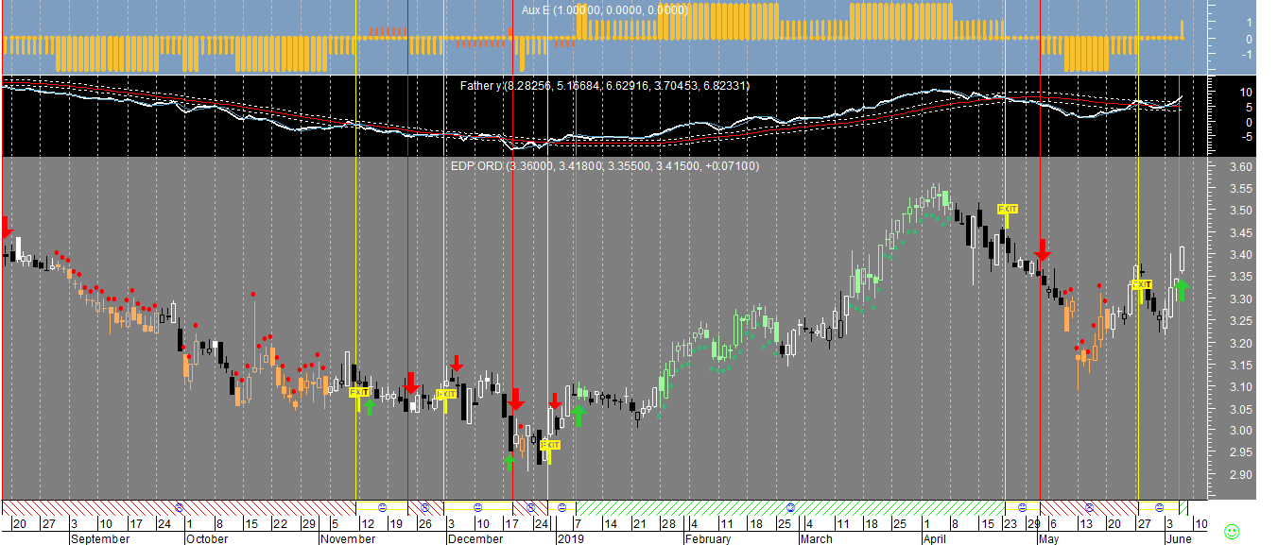This screenshot has width=1278, height=545.
Task: Click the 2.90 level on price scale
Action: click(x=1239, y=475)
